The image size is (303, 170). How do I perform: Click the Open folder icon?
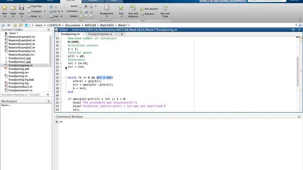13,8
